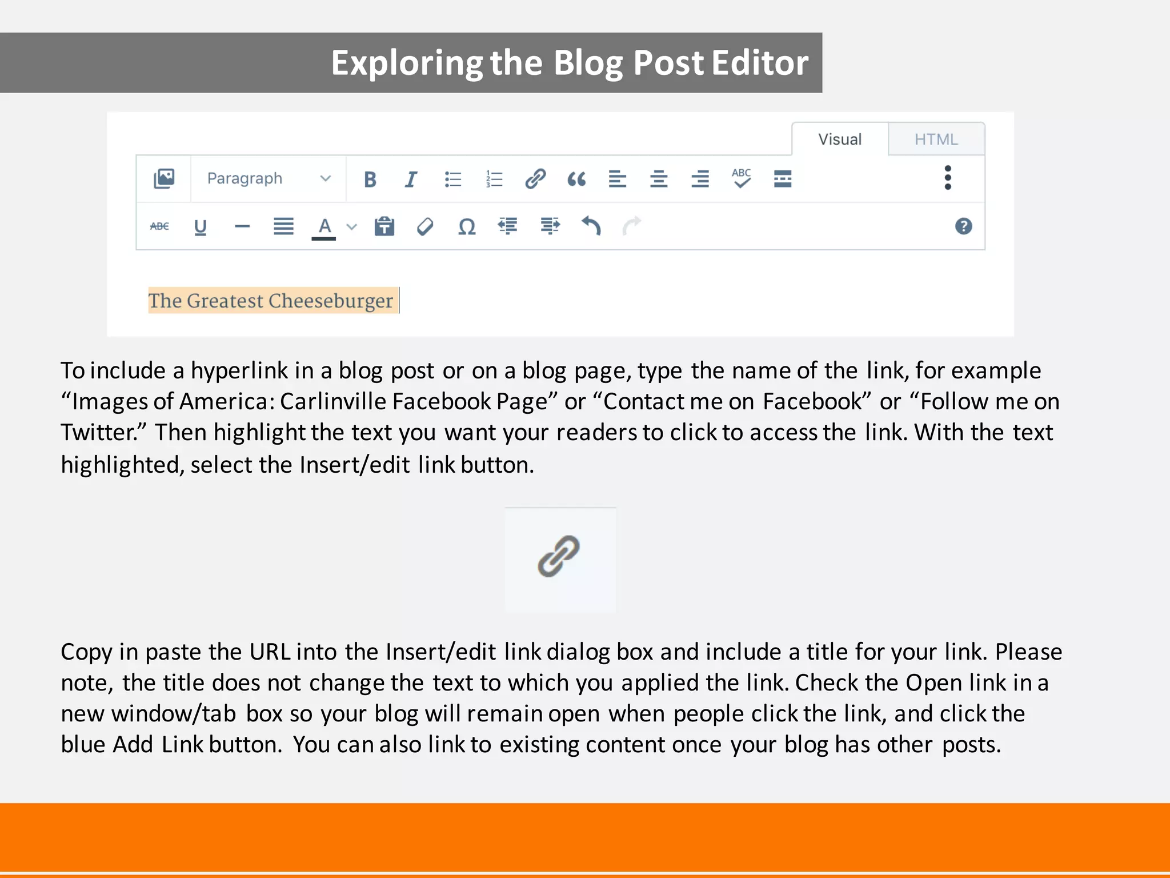Open the special character Omega tool
Viewport: 1170px width, 878px height.
click(467, 227)
